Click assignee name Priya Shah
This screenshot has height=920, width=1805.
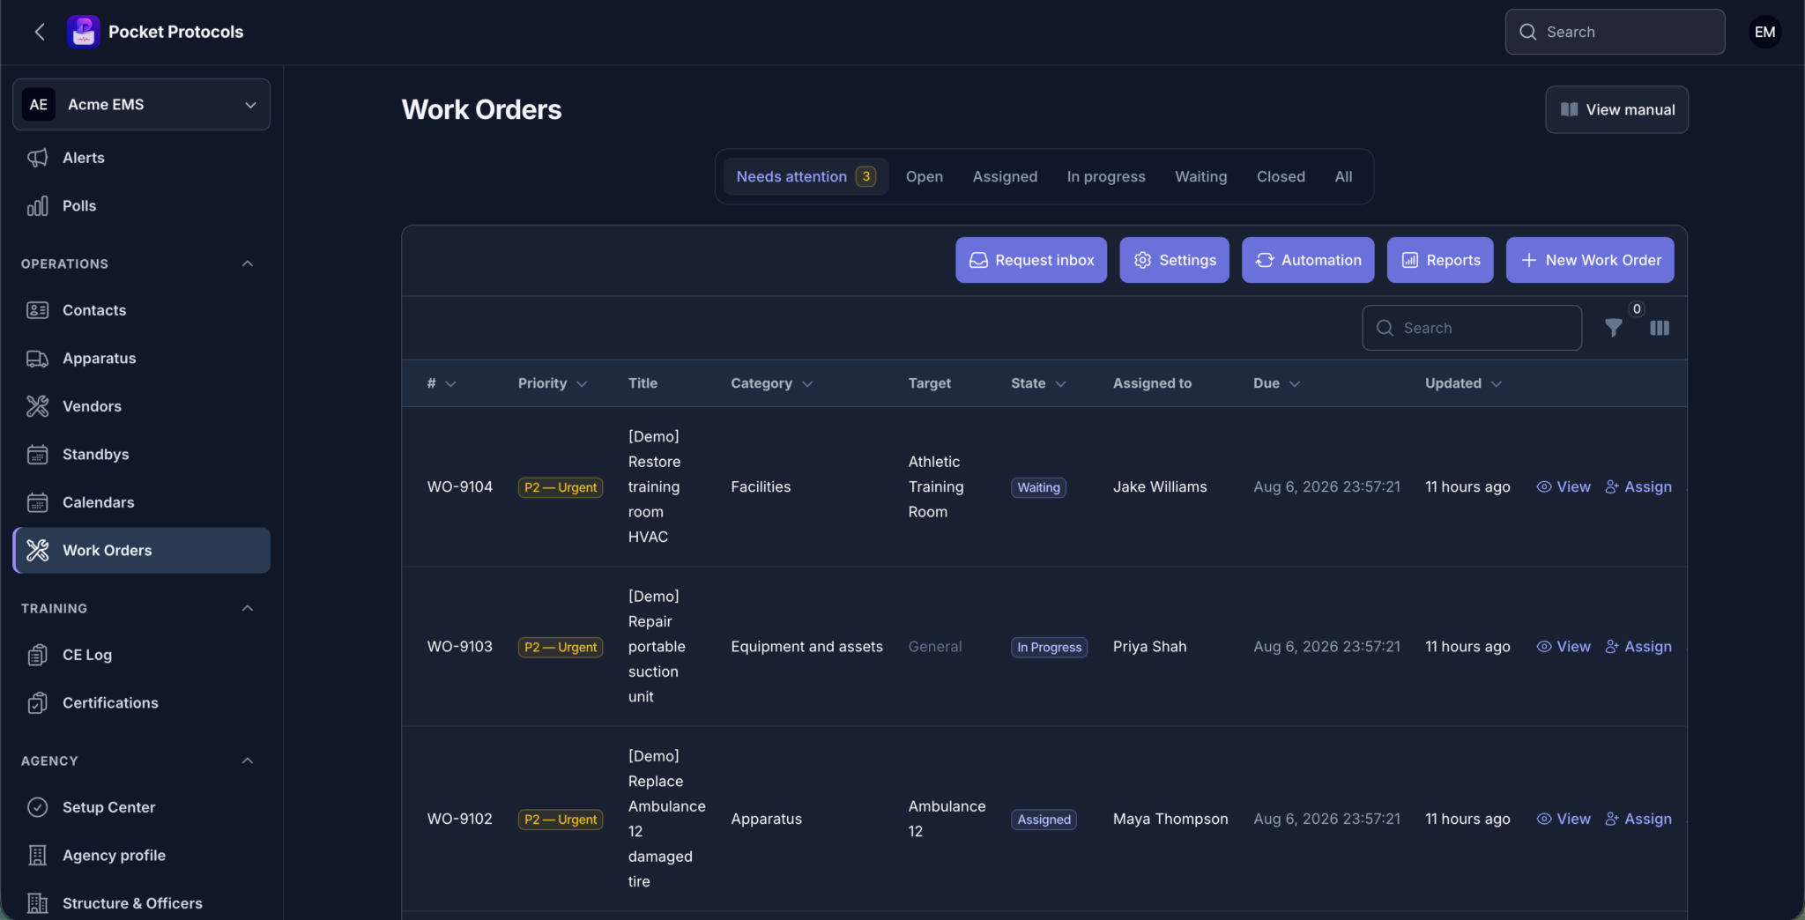[x=1149, y=647]
